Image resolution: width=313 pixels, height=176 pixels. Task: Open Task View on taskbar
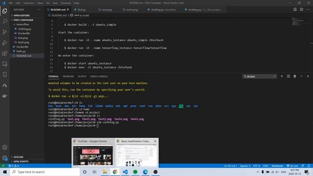(94, 172)
